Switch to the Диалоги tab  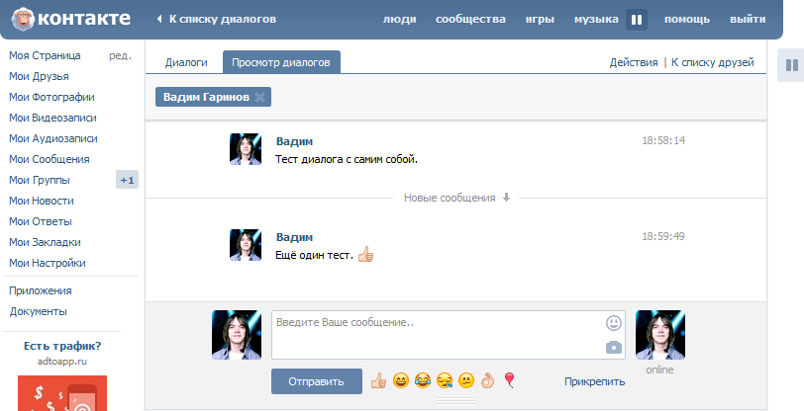pos(186,62)
